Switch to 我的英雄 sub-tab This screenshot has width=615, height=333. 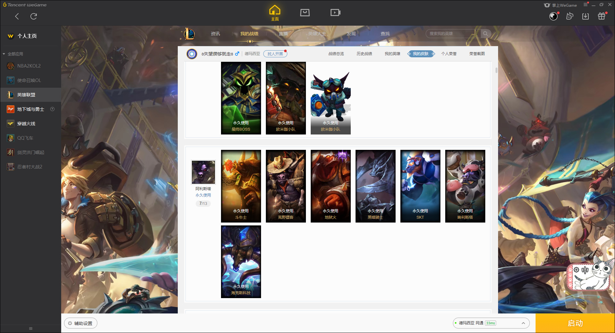pyautogui.click(x=392, y=54)
